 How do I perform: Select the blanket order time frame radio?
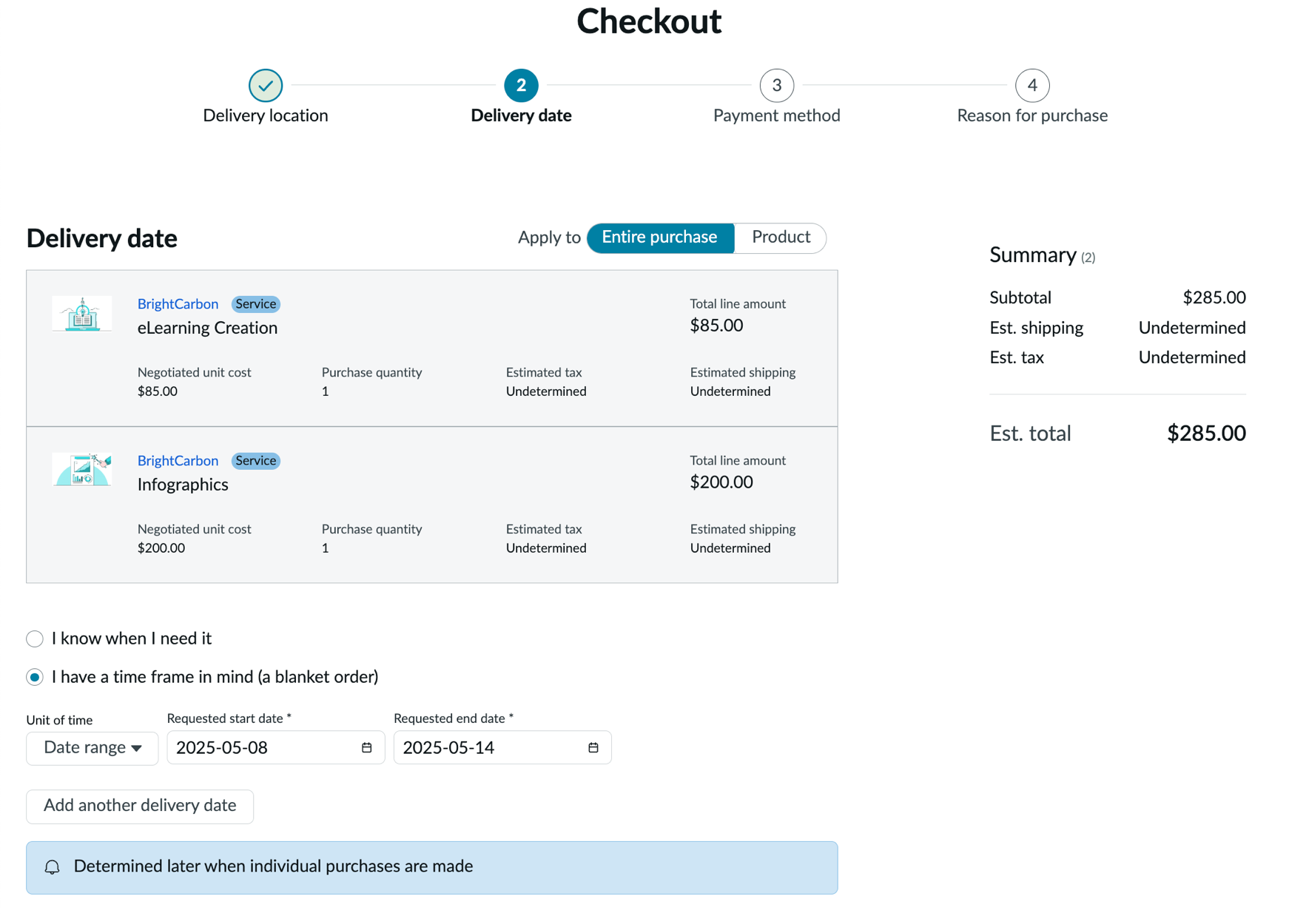coord(35,678)
